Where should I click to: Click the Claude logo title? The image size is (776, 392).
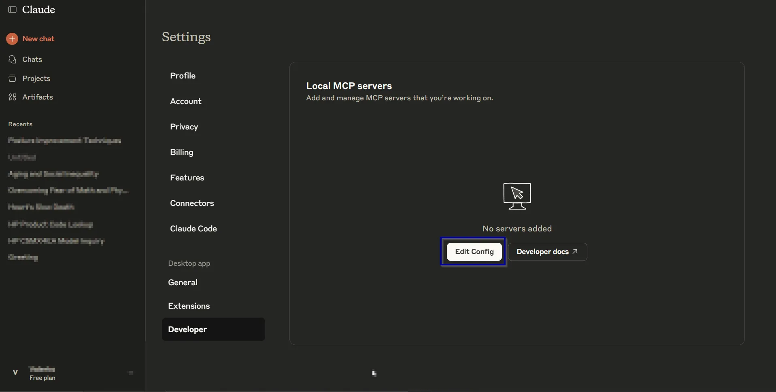(38, 10)
